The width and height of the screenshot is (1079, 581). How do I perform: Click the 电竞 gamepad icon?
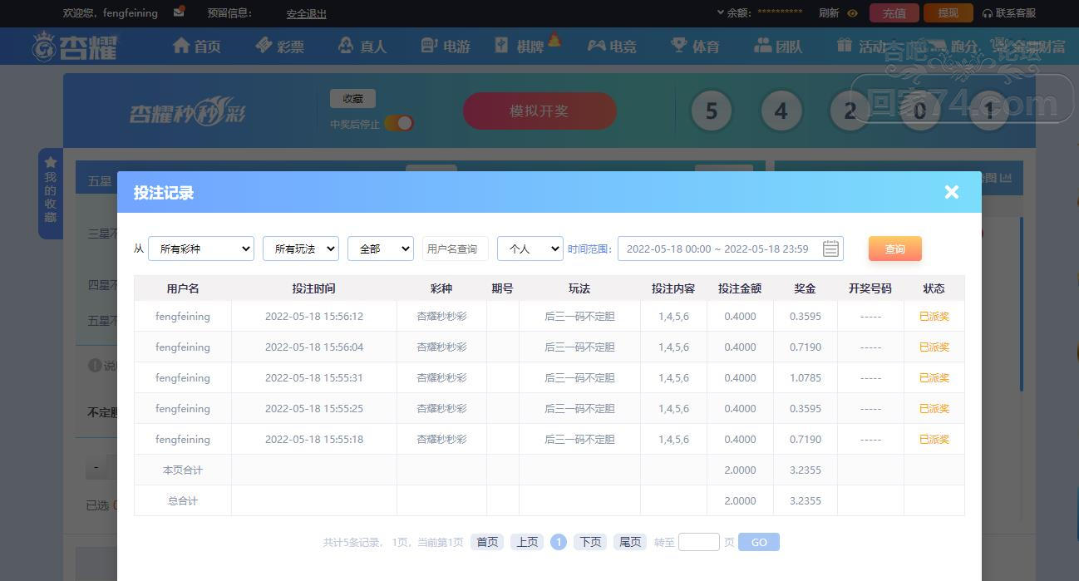click(596, 46)
